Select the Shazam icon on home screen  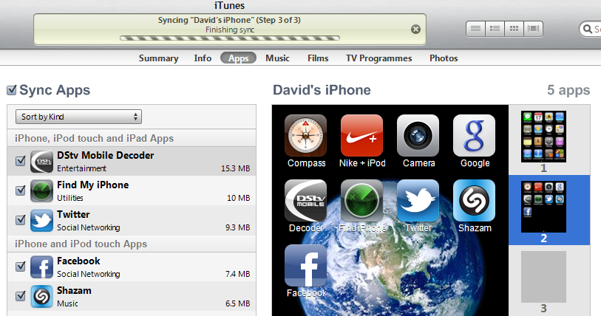474,200
